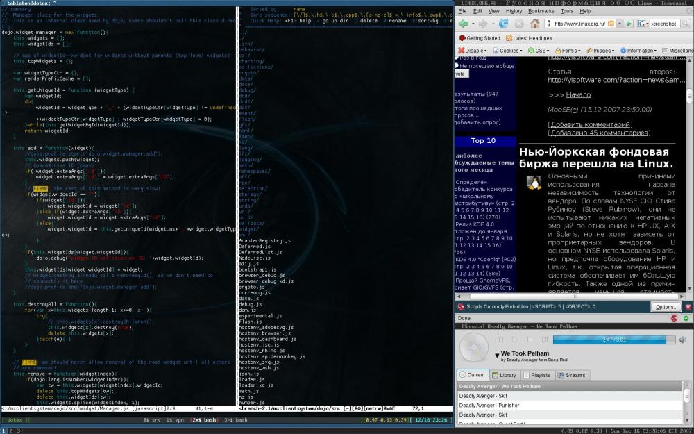Viewport: 694px width, 434px height.
Task: Select the 'Раз в год' radio option
Action: 457,58
